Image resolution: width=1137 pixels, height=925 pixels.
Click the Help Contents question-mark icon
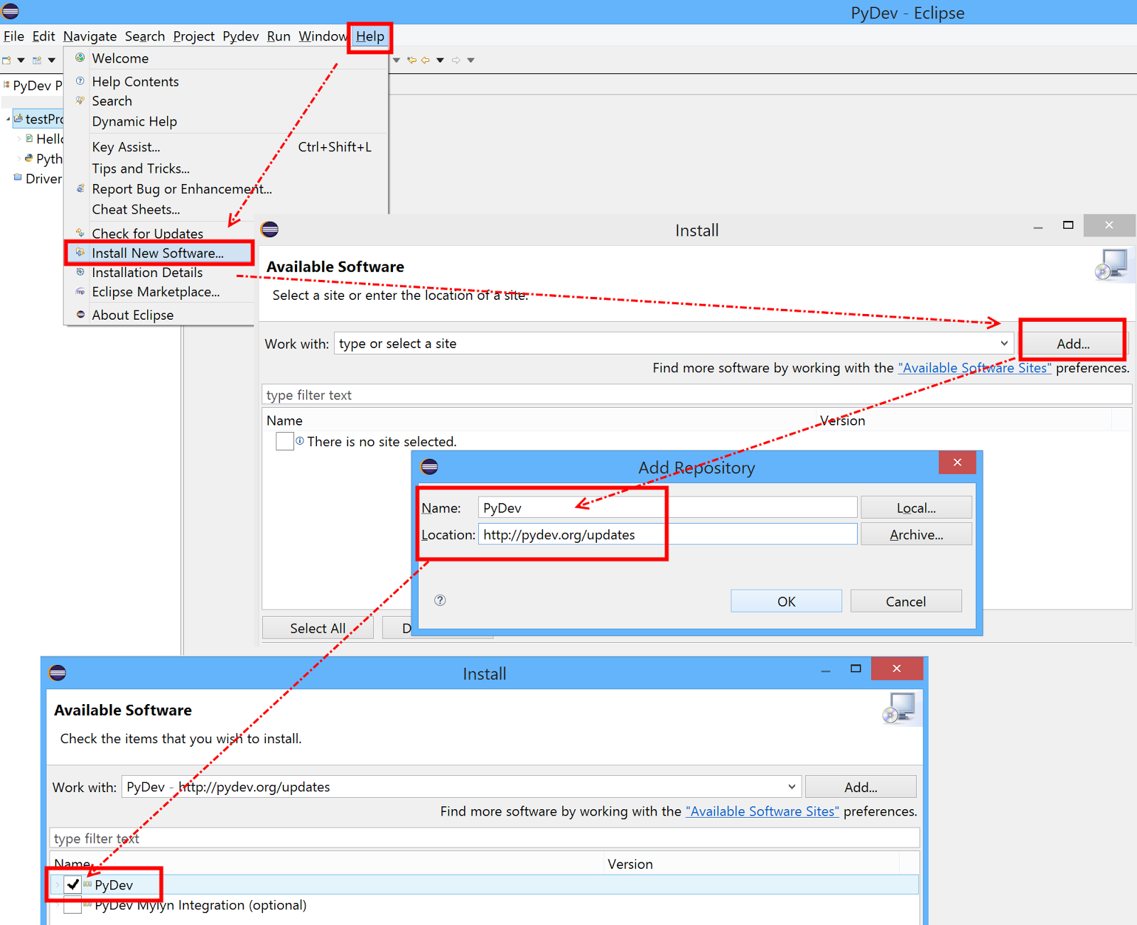point(80,81)
